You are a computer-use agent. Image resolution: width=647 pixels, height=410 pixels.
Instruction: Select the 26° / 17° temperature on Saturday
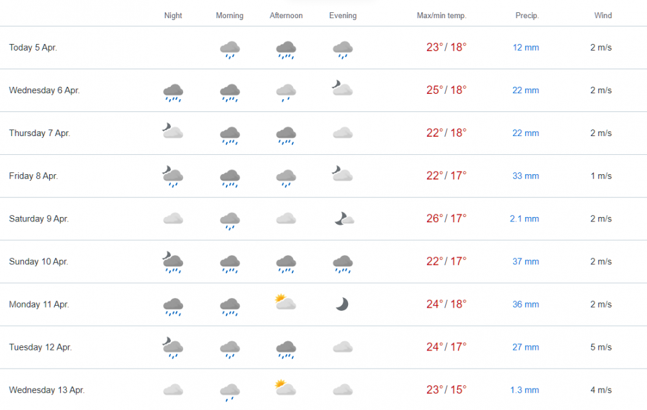[446, 218]
